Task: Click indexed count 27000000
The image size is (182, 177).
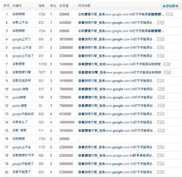Action: (x=66, y=172)
